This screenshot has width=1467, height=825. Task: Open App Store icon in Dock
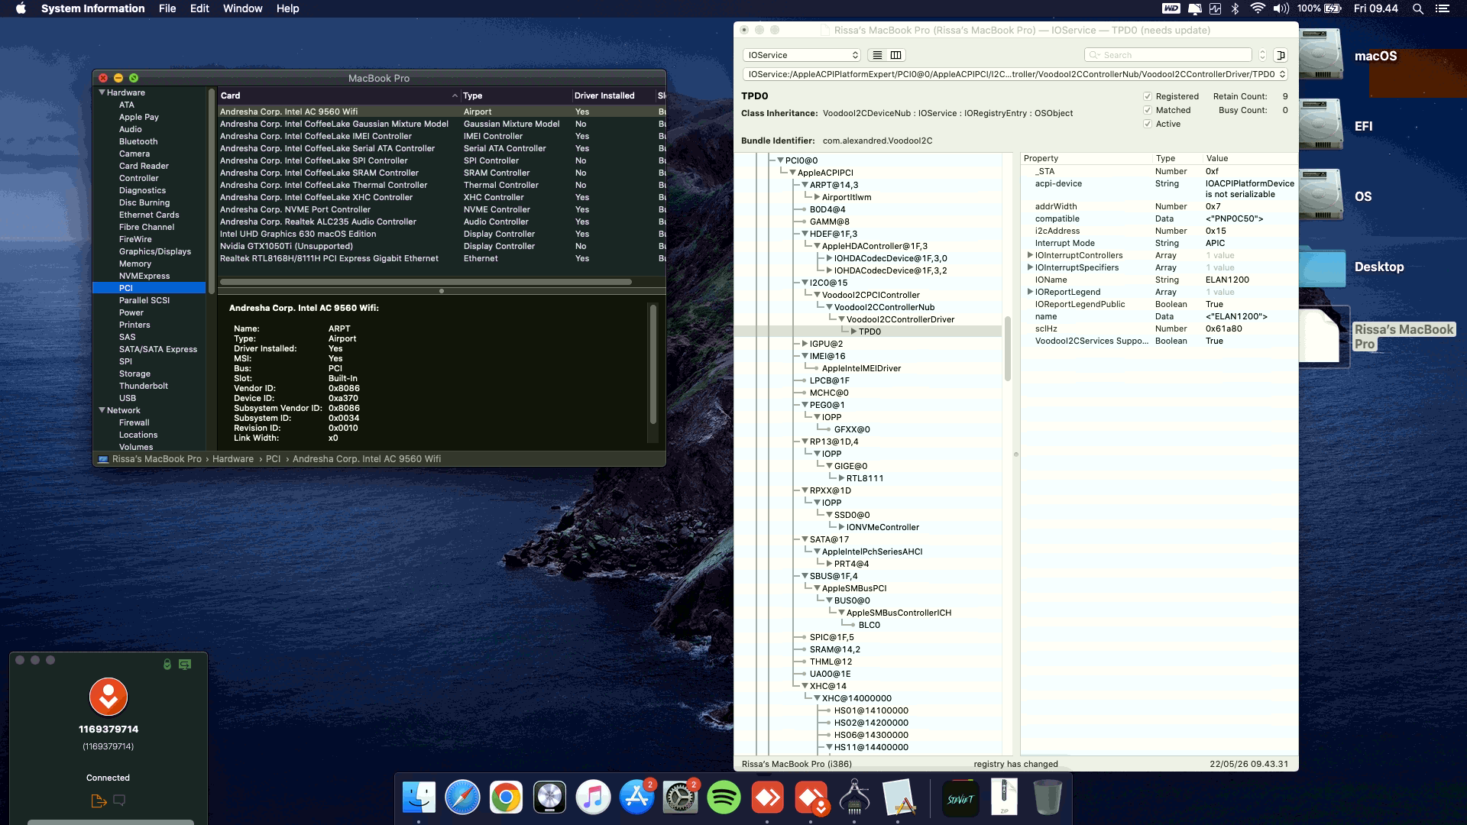(x=636, y=797)
